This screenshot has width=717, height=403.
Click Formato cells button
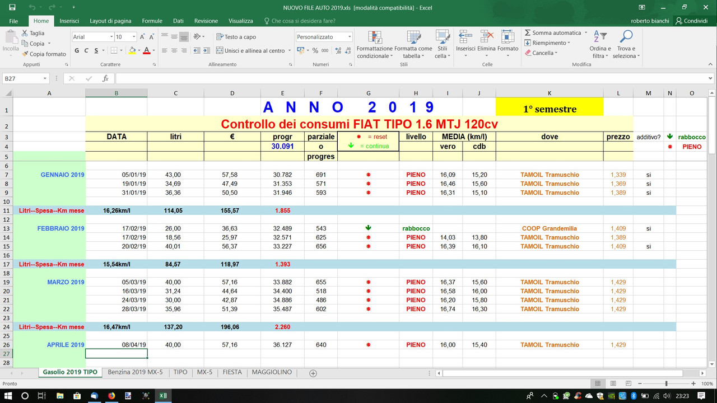[508, 44]
